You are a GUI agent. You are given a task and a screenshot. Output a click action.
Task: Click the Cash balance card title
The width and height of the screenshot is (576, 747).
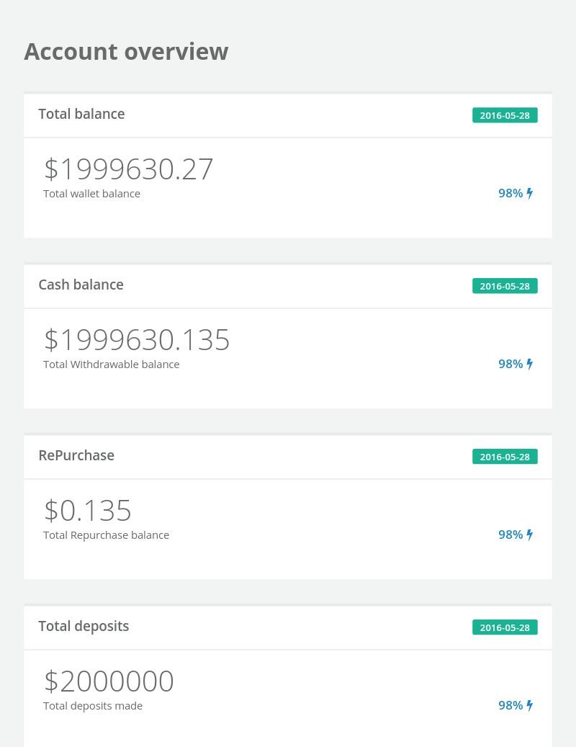pyautogui.click(x=81, y=285)
